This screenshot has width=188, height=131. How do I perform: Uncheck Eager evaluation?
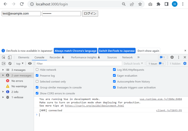coord(114,75)
